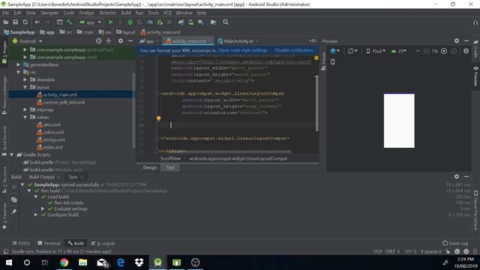Open the Build Output tab
Image resolution: width=480 pixels, height=270 pixels.
[x=42, y=177]
